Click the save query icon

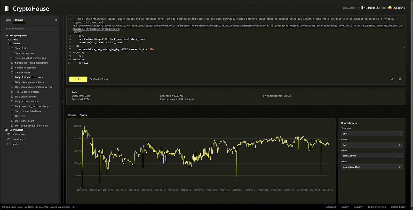(x=400, y=79)
